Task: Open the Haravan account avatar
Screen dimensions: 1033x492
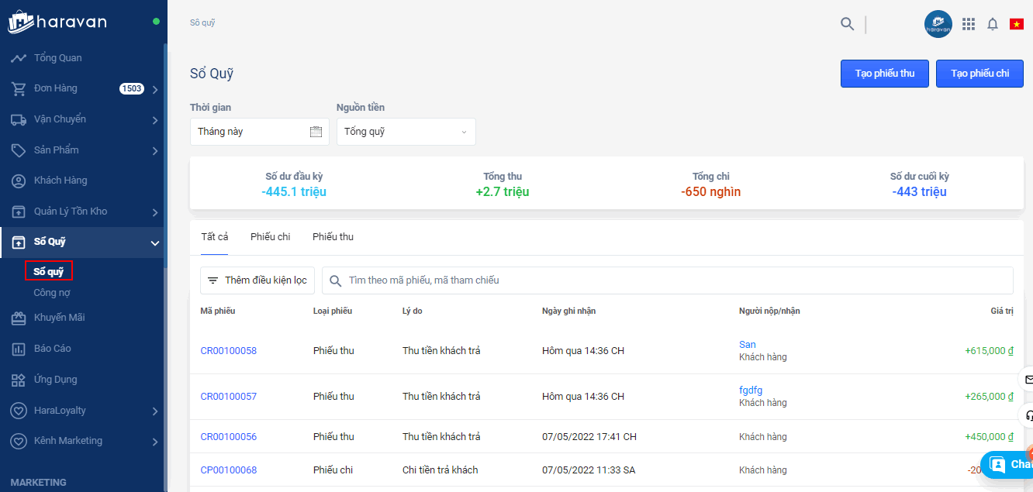Action: tap(938, 24)
